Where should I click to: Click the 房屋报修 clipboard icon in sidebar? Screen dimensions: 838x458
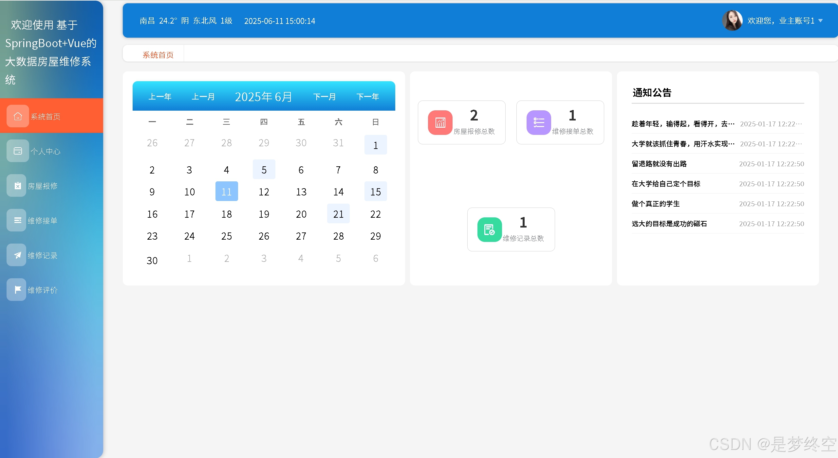pyautogui.click(x=18, y=186)
